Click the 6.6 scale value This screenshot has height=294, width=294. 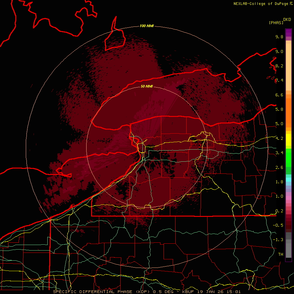279,95
